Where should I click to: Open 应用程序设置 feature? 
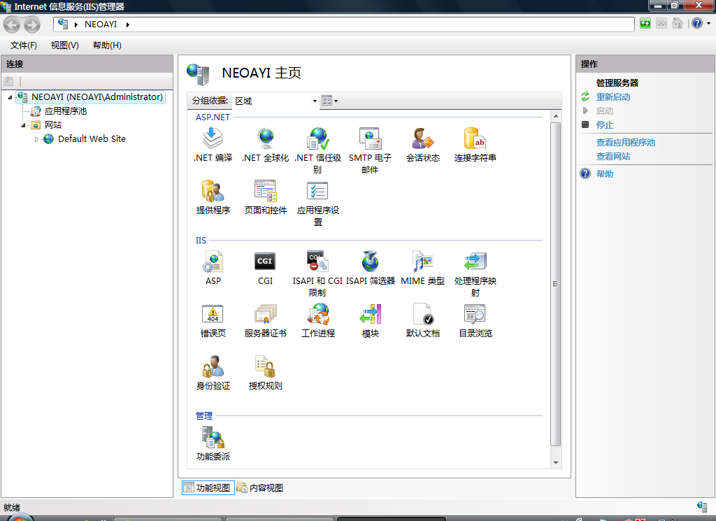click(318, 204)
